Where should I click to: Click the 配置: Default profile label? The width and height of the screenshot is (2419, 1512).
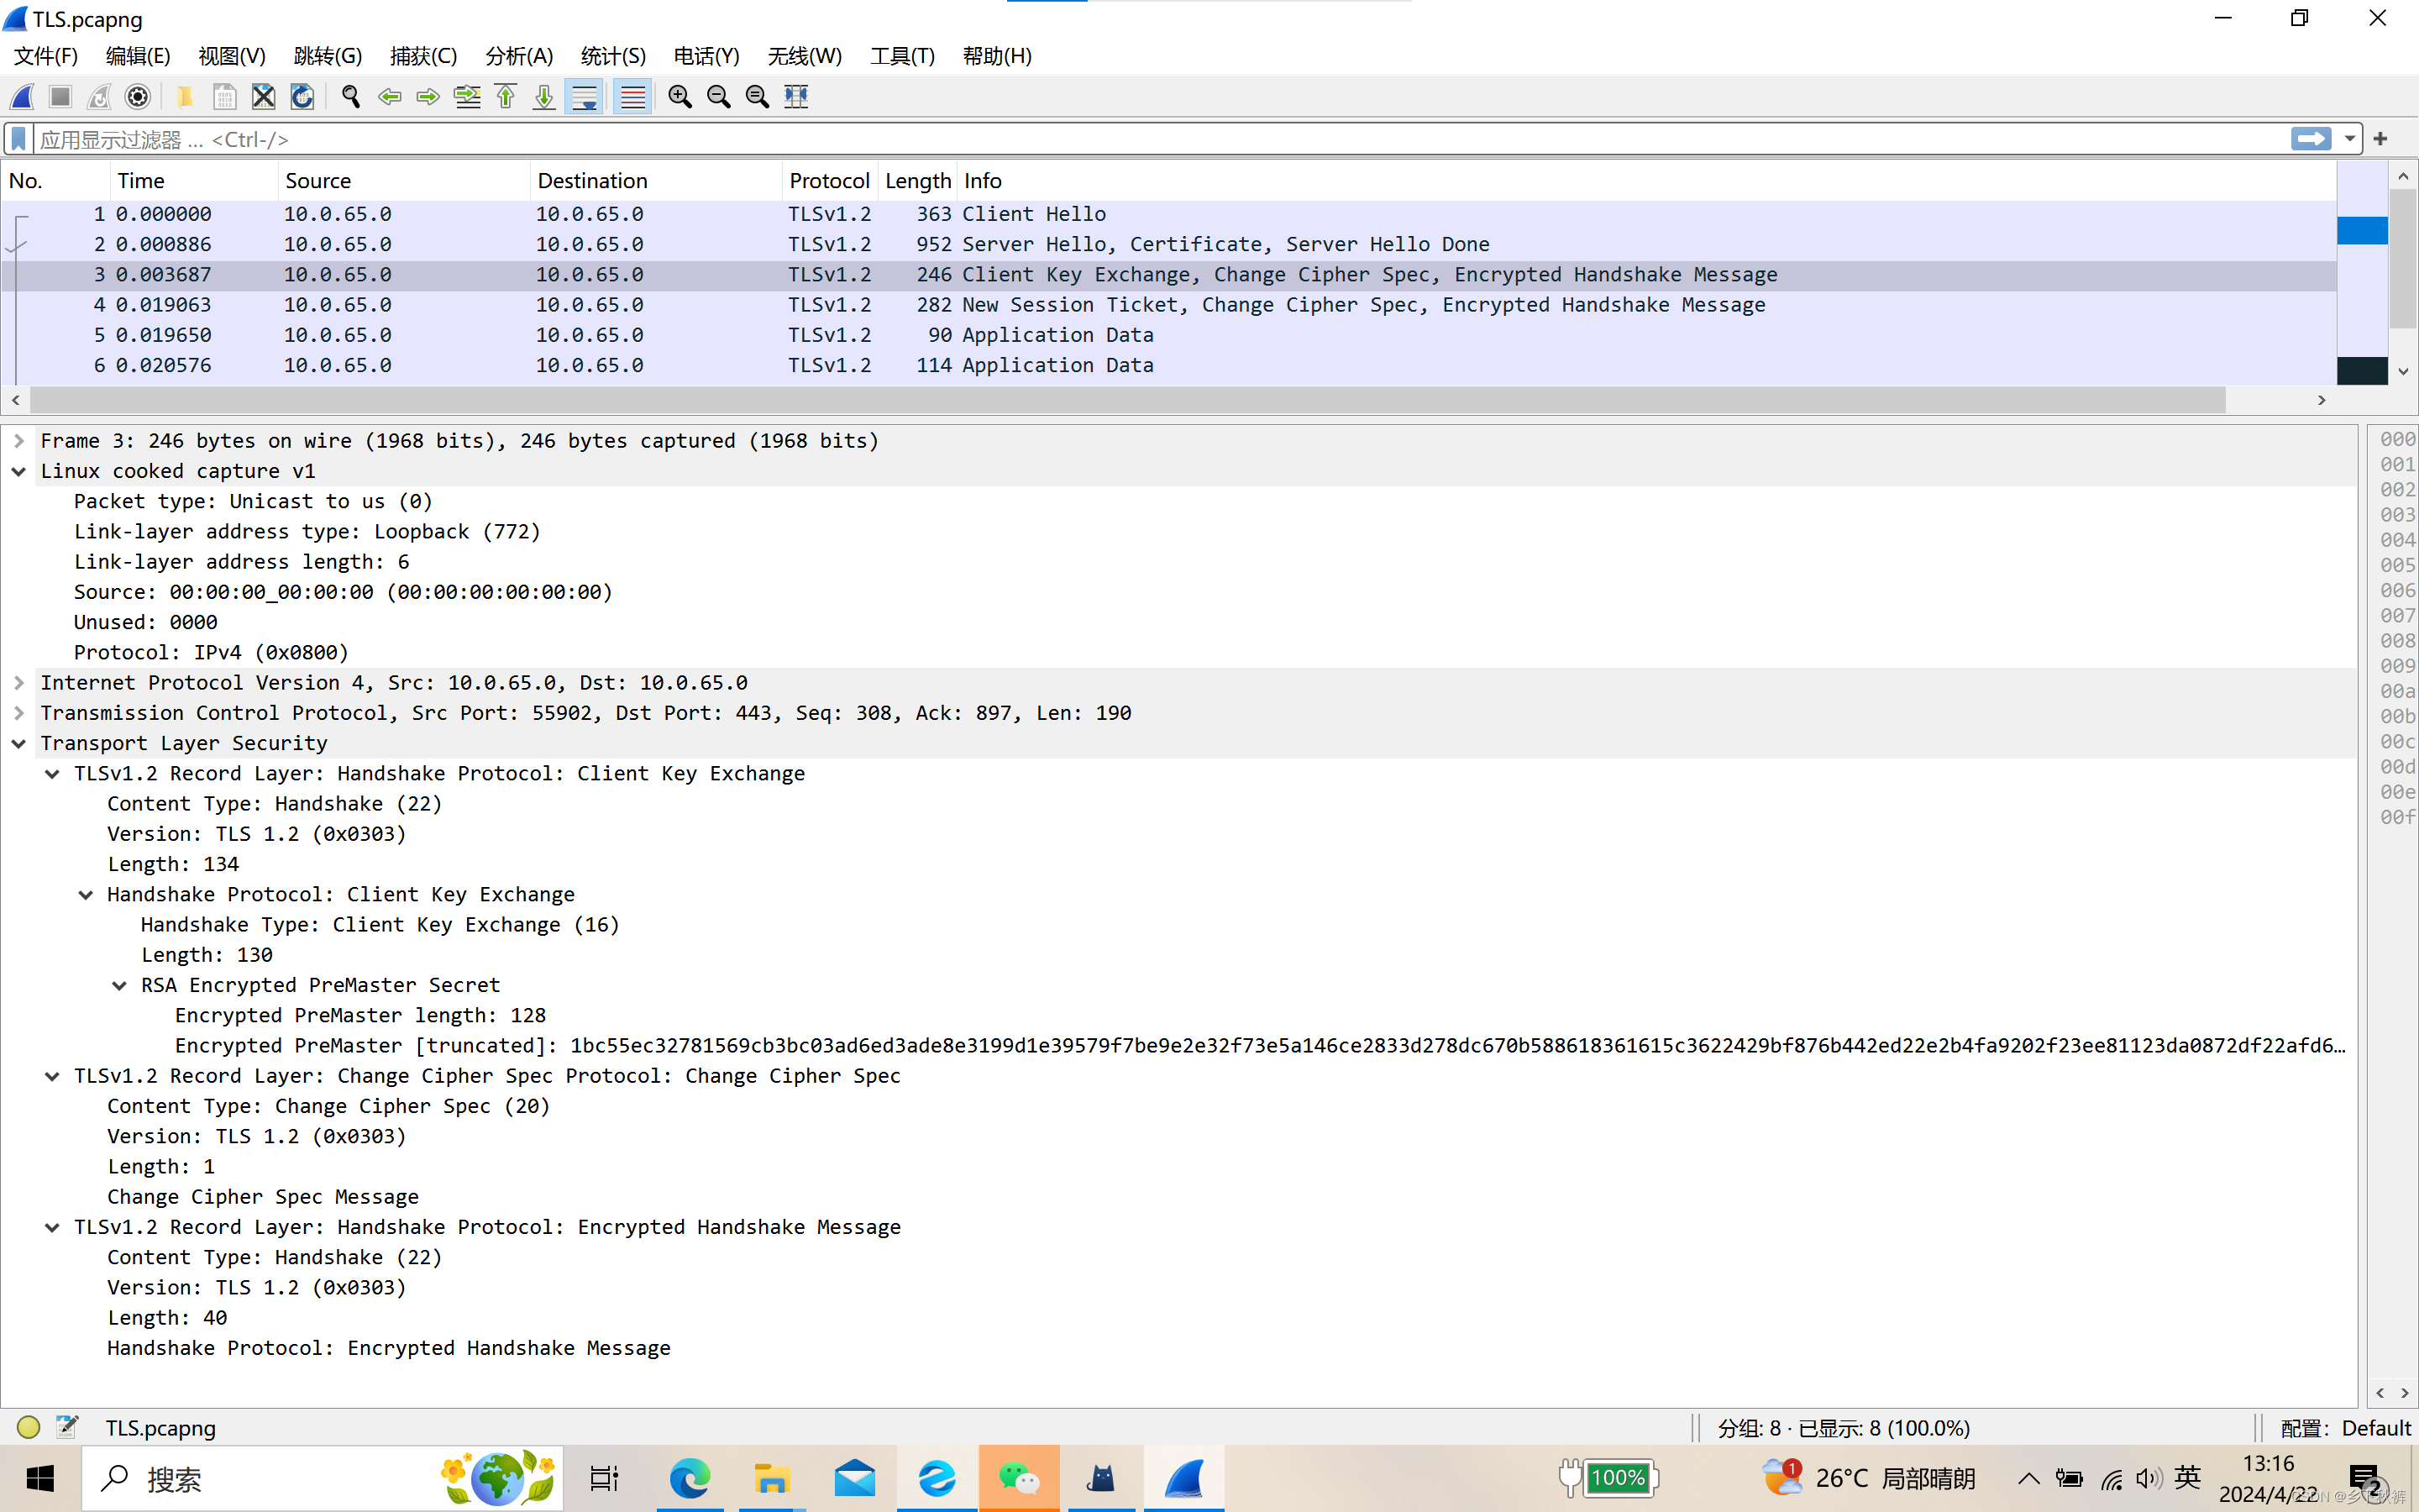pos(2346,1428)
